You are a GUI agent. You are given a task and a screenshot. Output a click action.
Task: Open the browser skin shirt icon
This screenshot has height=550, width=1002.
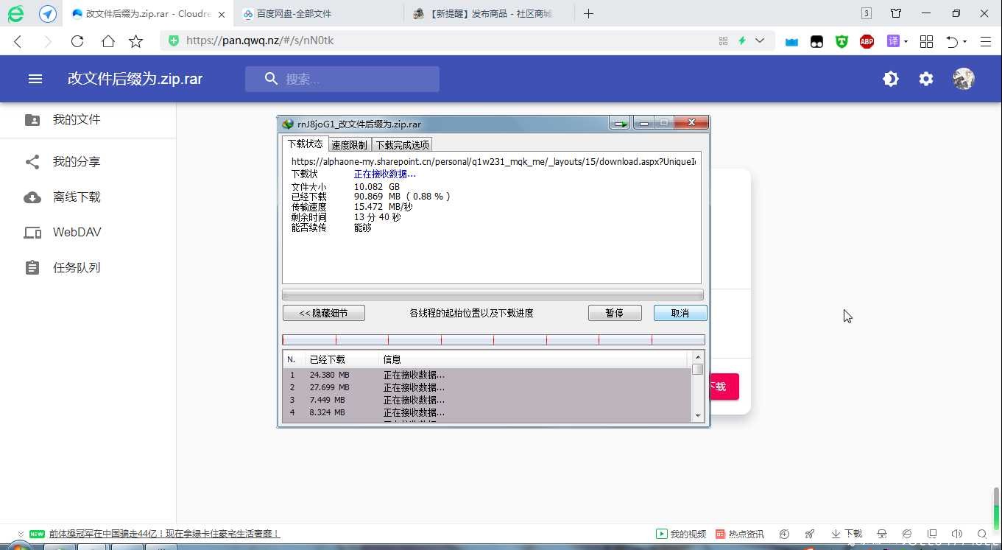pyautogui.click(x=896, y=13)
